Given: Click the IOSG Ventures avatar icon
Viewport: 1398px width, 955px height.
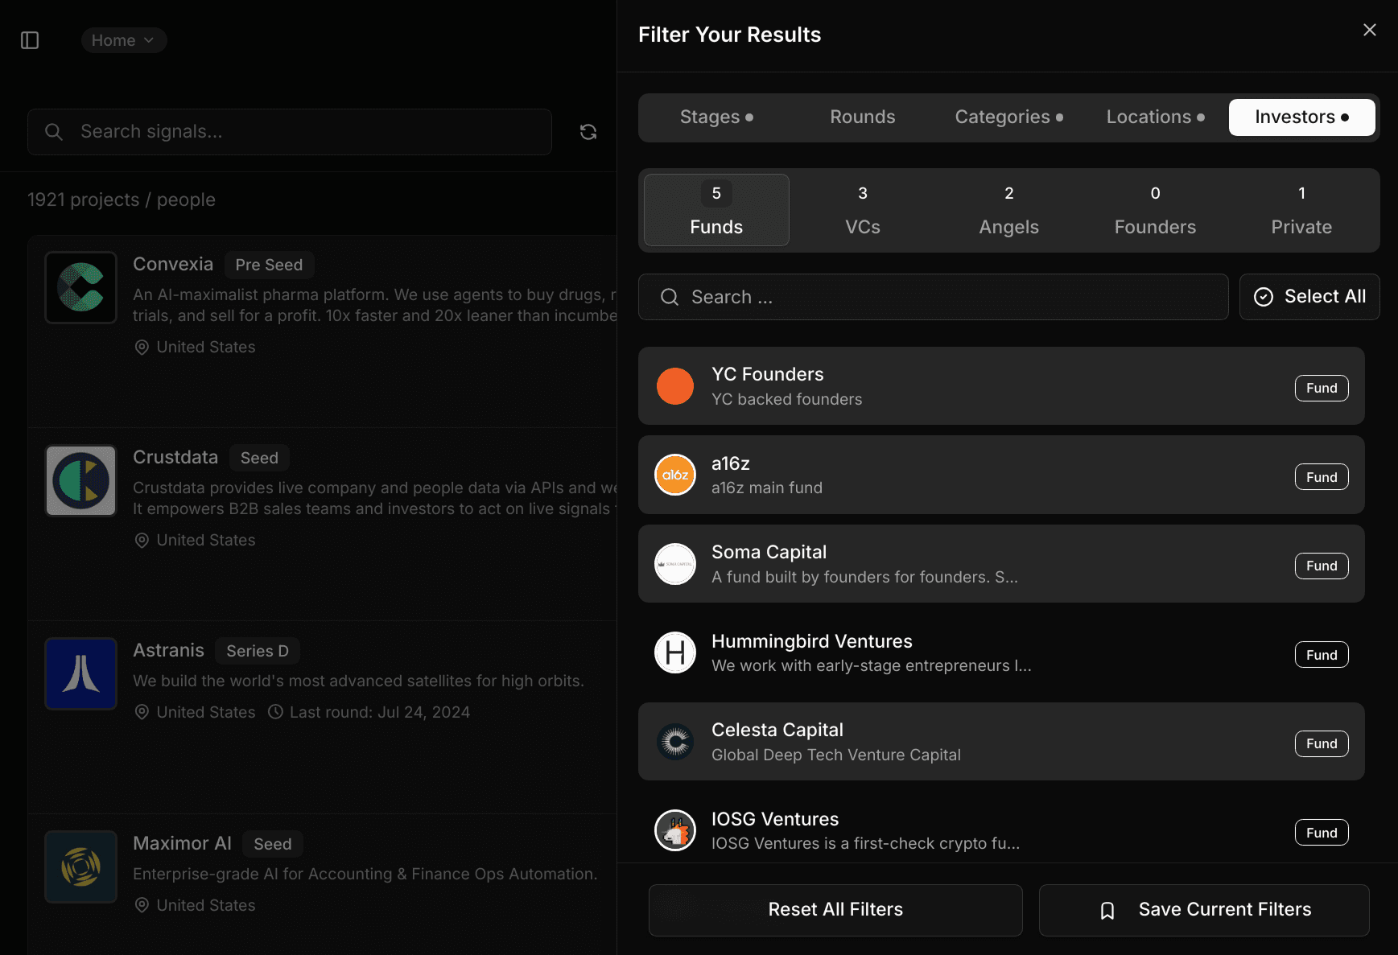Looking at the screenshot, I should click(x=675, y=831).
